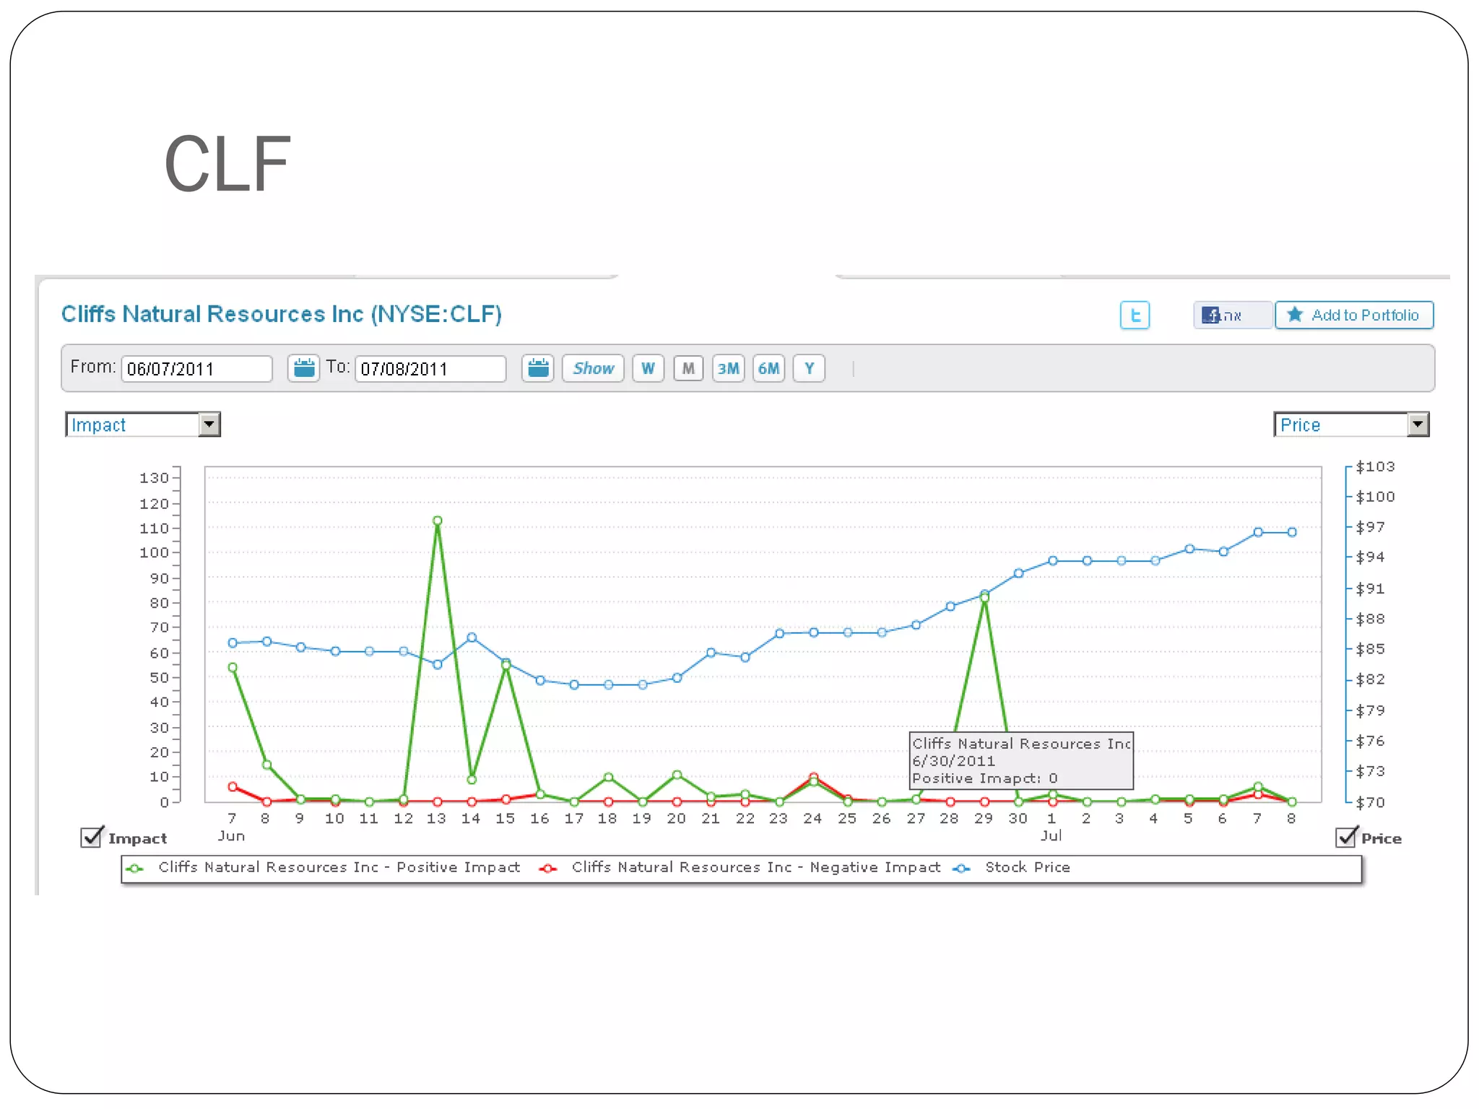The width and height of the screenshot is (1479, 1109).
Task: Open the Impact dropdown menu
Action: (143, 425)
